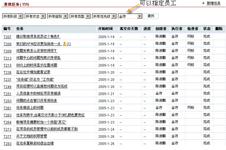Click the 开始时间 column header
The width and height of the screenshot is (226, 150).
click(x=105, y=29)
